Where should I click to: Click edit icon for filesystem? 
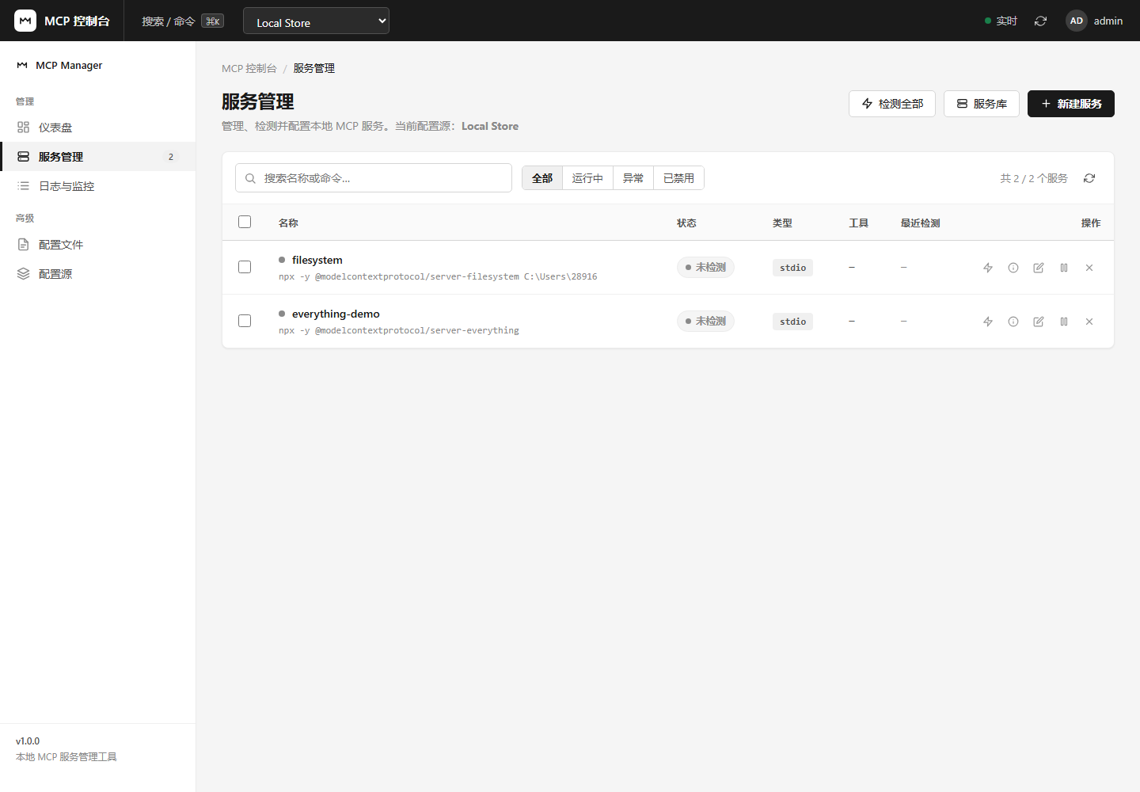[x=1039, y=268]
